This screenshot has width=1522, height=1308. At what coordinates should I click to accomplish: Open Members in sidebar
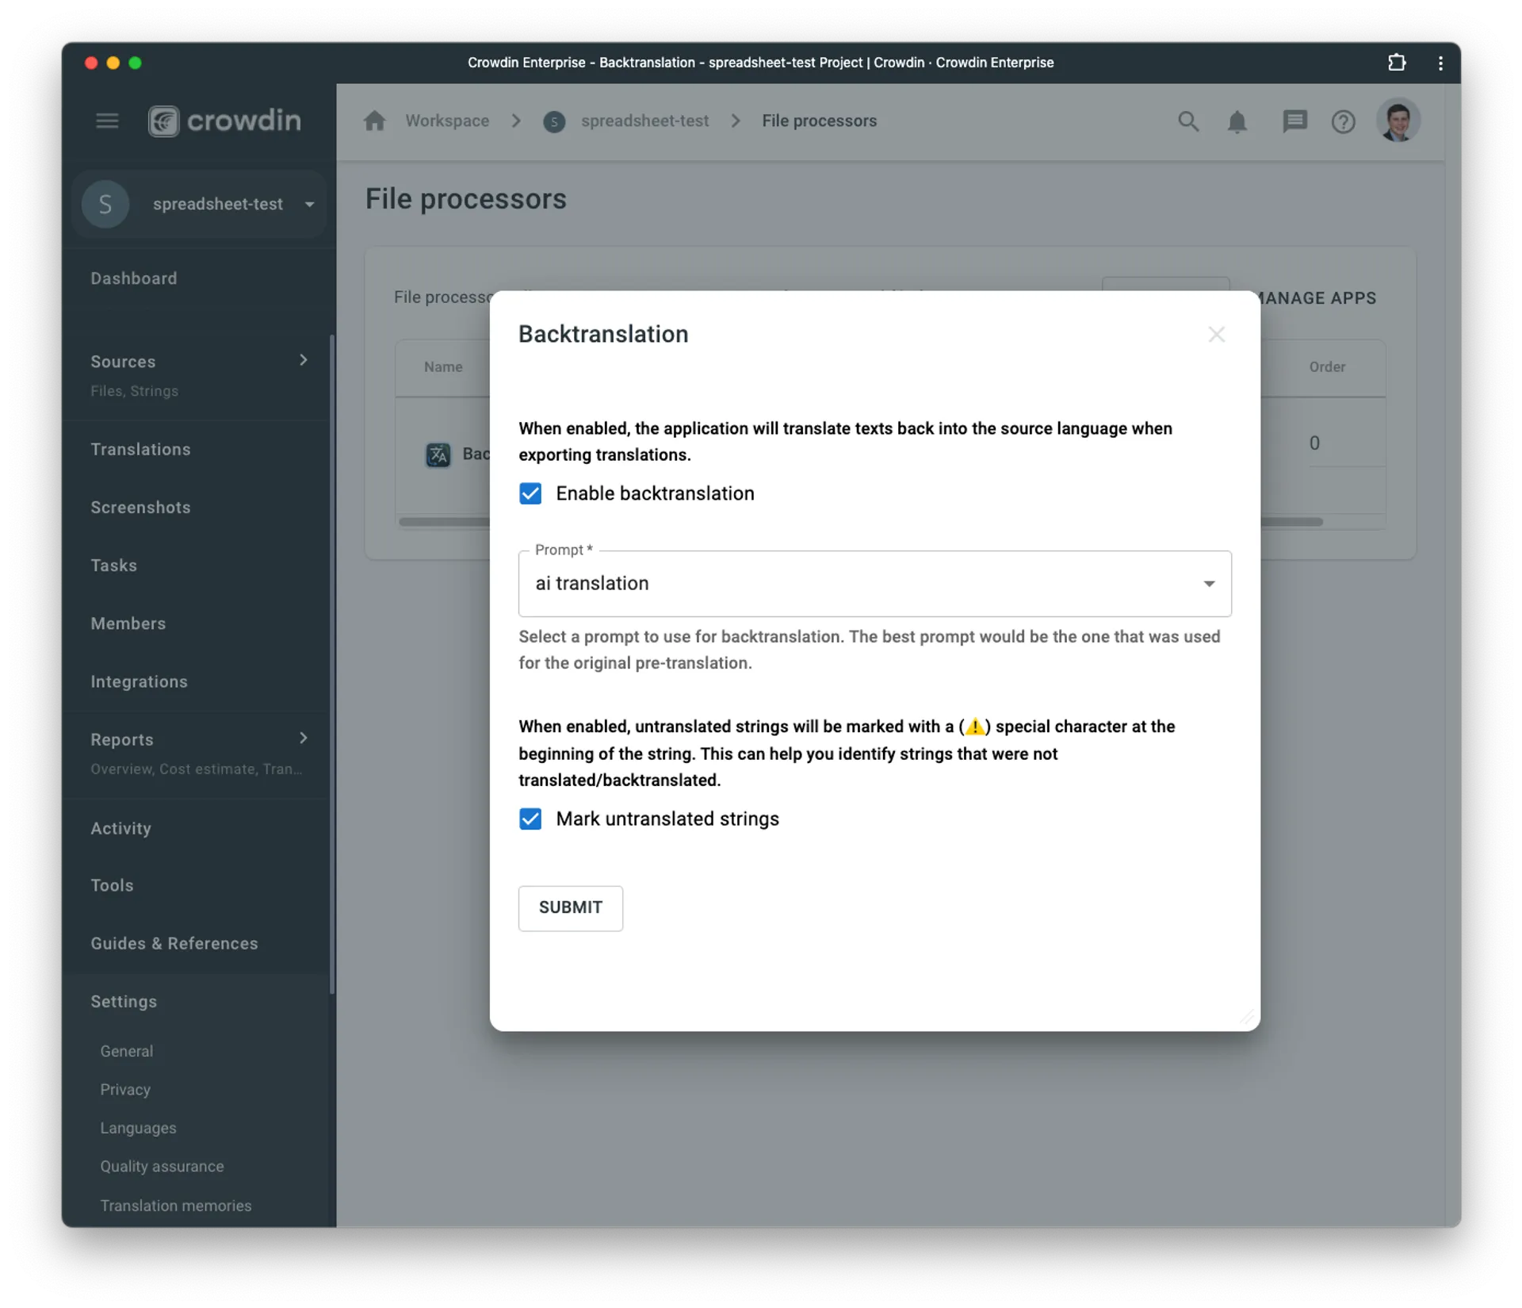click(128, 623)
